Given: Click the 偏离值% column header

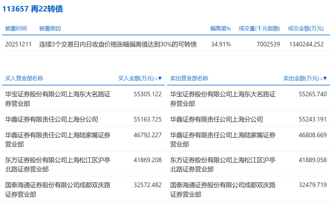Looking at the screenshot, I should tap(220, 28).
